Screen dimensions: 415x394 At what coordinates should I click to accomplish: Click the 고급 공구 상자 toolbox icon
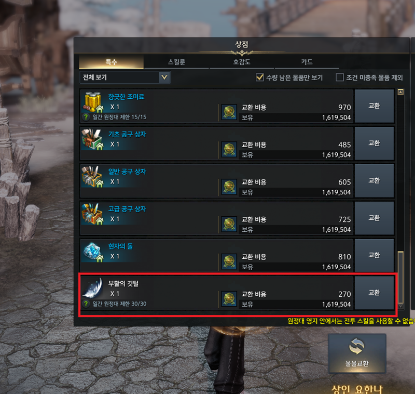(x=92, y=214)
